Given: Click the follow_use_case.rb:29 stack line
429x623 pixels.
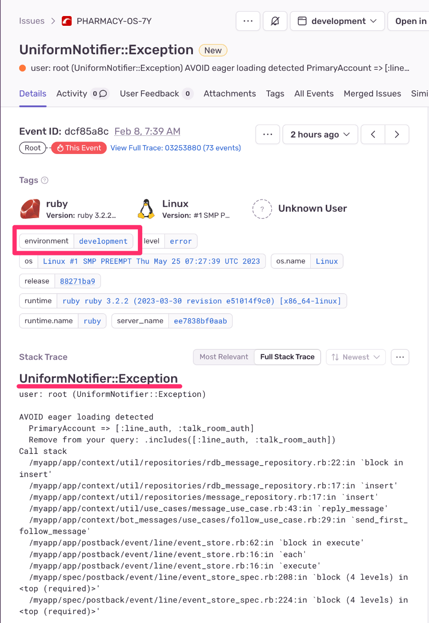Looking at the screenshot, I should tap(213, 526).
